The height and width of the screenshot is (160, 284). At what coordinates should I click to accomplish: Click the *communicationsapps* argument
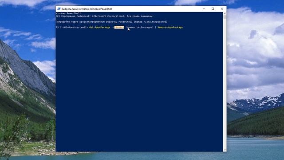(x=139, y=28)
